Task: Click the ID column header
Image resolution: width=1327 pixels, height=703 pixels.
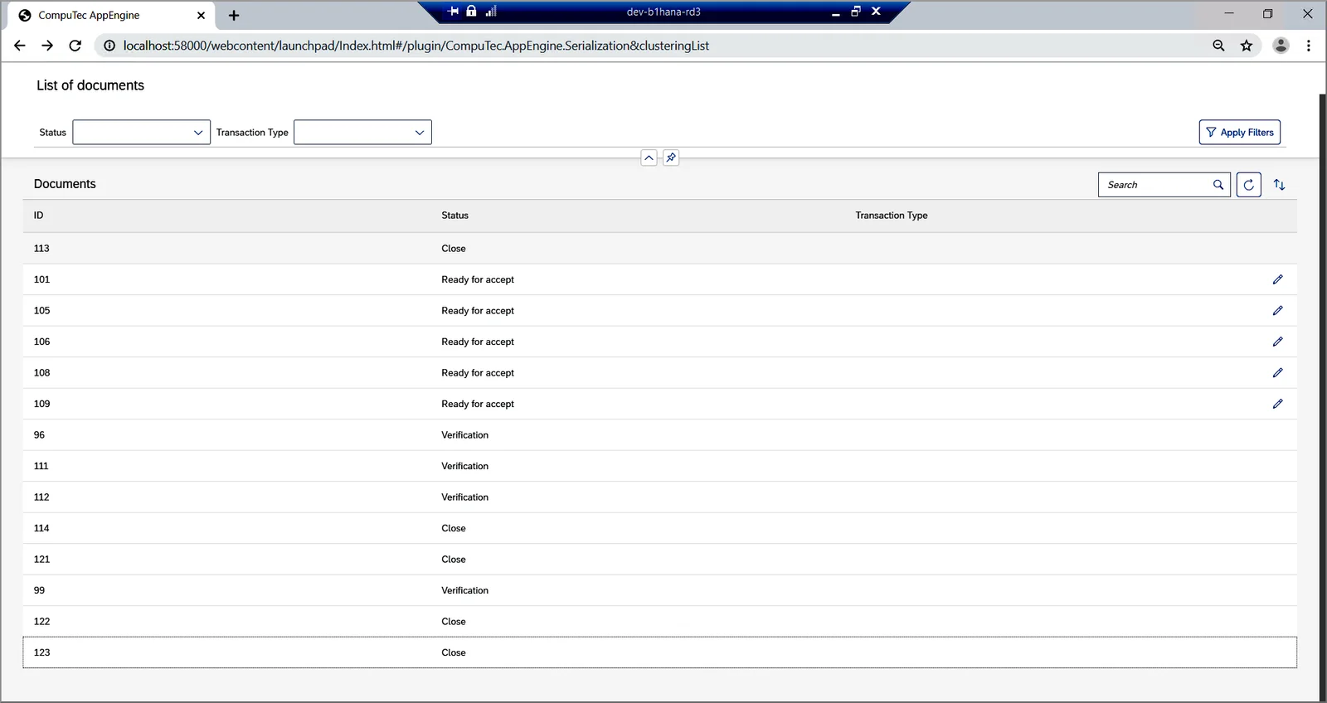Action: coord(38,216)
